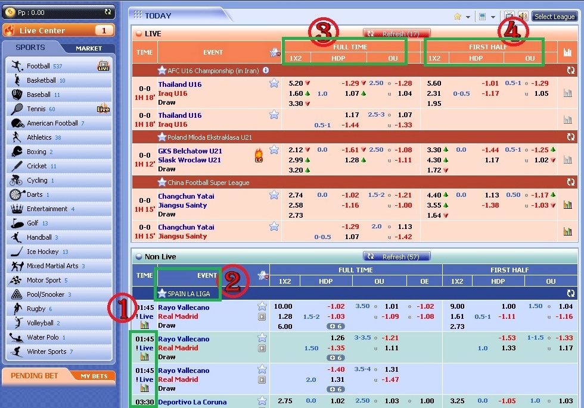Click the sound speaker icon in the top toolbar
The image size is (584, 408).
(523, 17)
